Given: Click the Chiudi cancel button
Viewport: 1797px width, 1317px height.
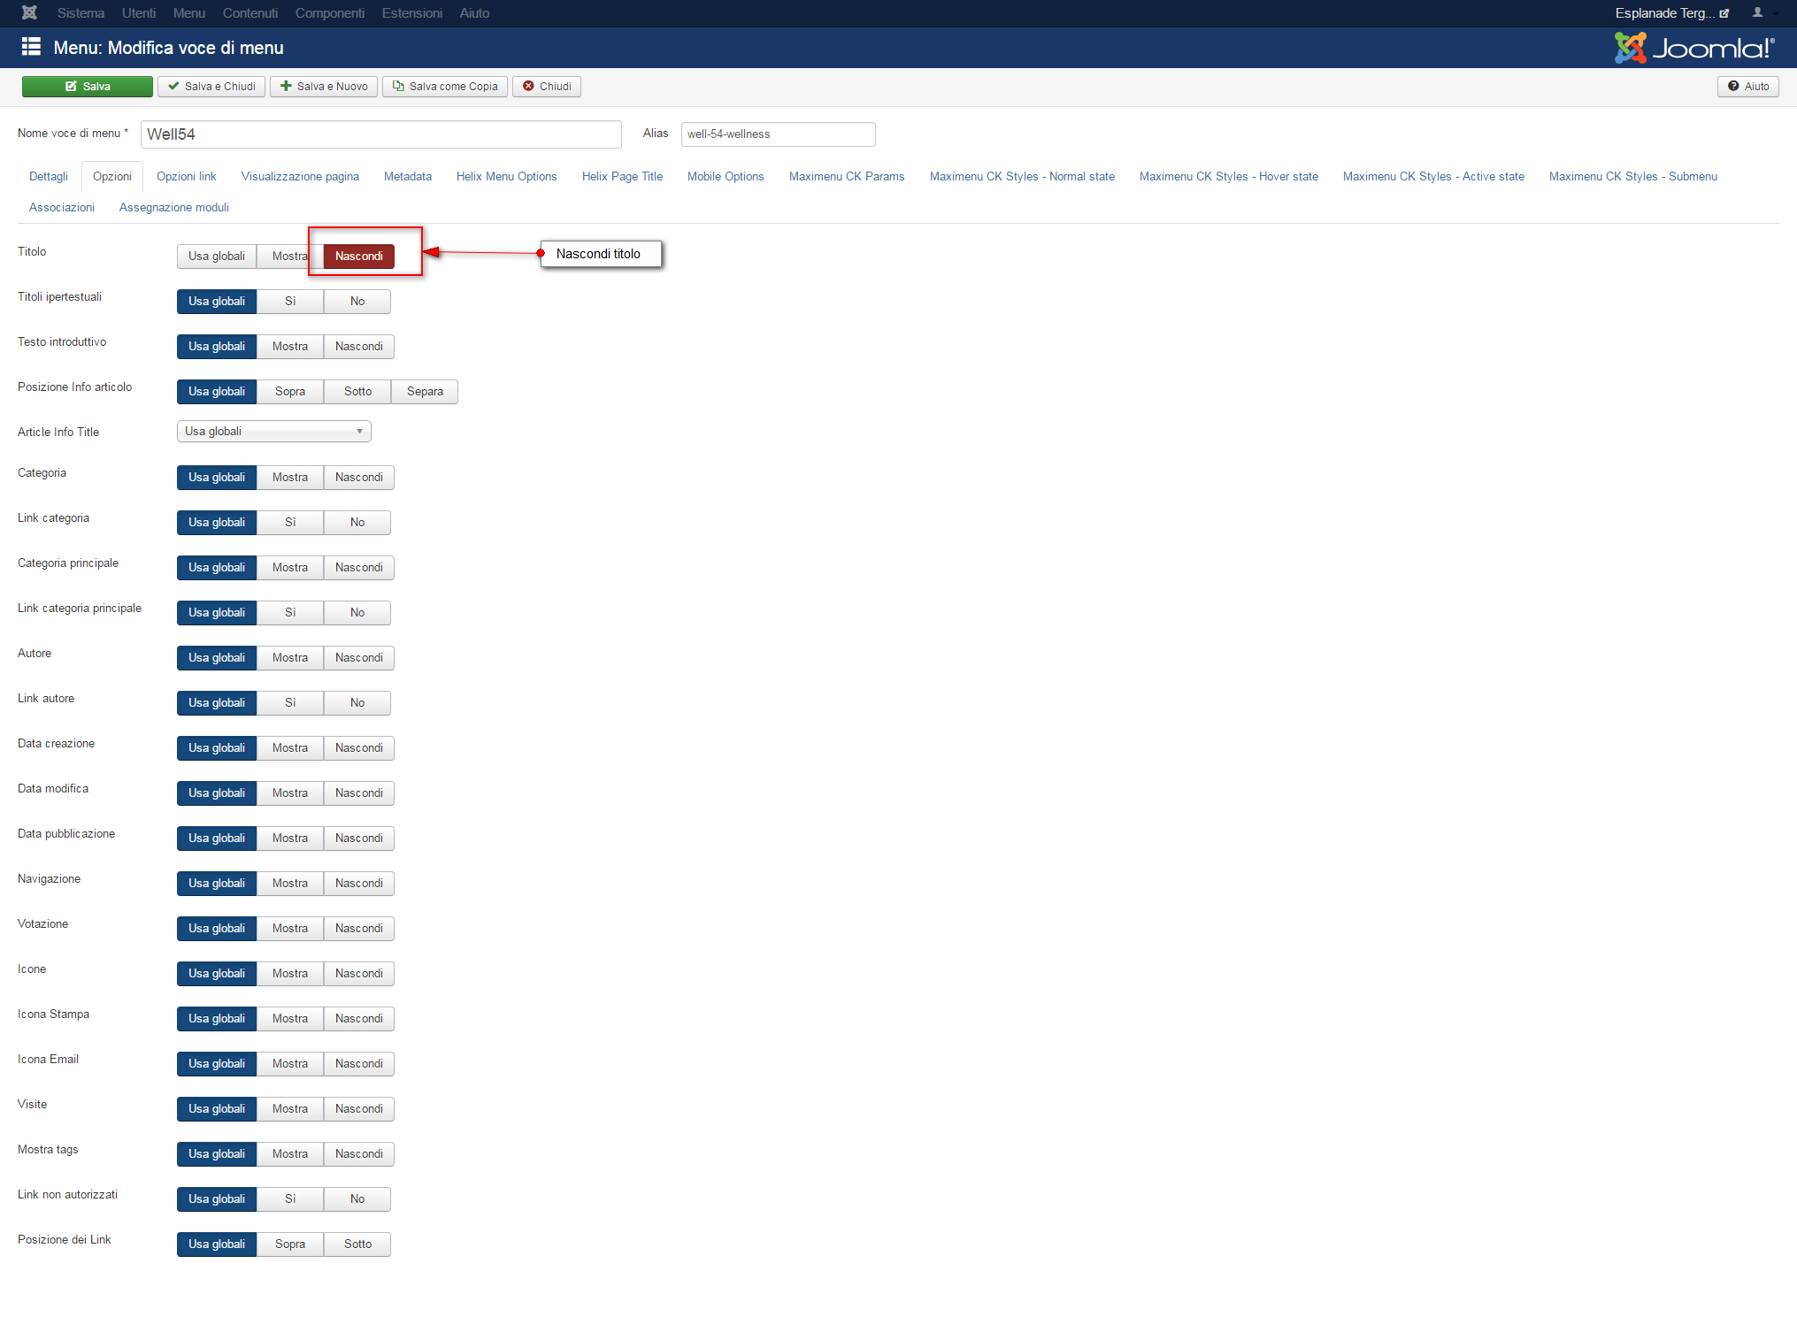Looking at the screenshot, I should click(x=547, y=86).
